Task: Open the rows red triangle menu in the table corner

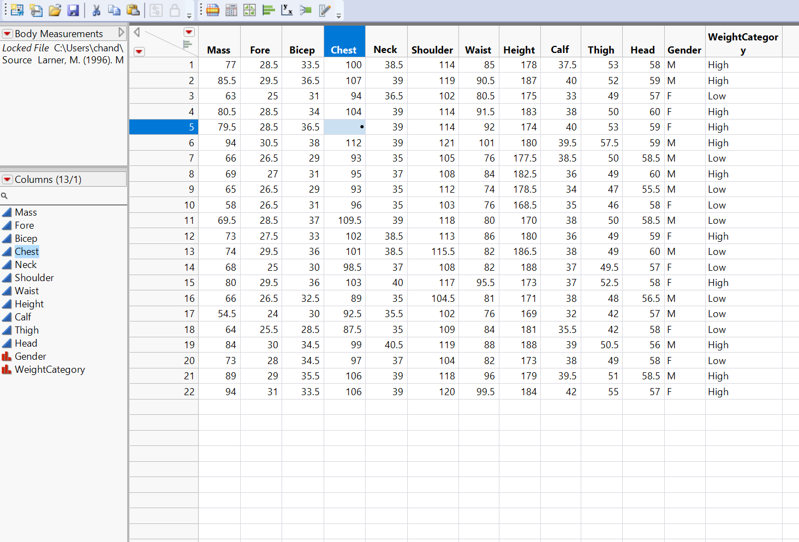Action: pyautogui.click(x=139, y=52)
